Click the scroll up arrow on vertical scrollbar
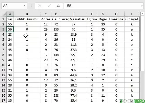The height and width of the screenshot is (103, 145). click(x=142, y=14)
